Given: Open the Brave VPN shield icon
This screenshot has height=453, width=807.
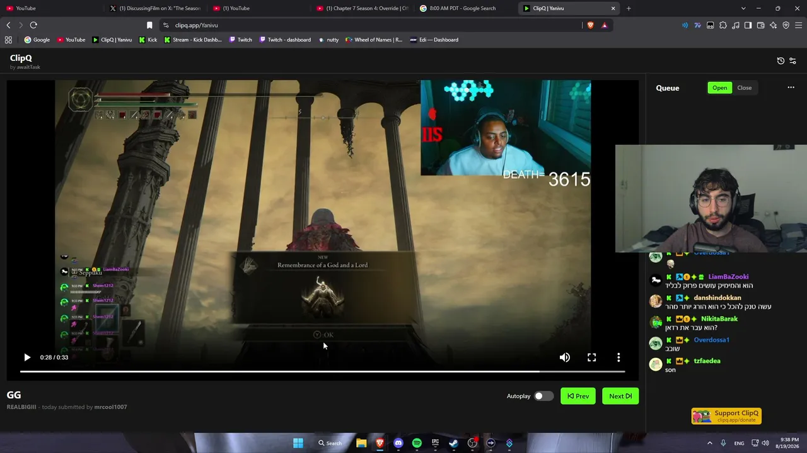Looking at the screenshot, I should pyautogui.click(x=786, y=25).
